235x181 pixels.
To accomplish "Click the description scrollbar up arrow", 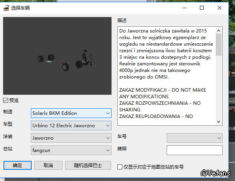I will coord(219,31).
